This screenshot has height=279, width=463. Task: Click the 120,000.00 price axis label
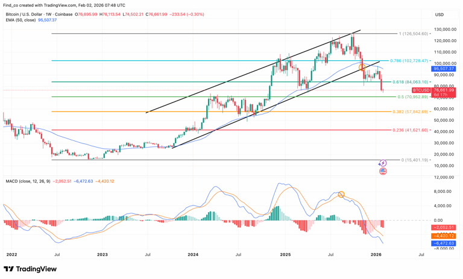coord(444,41)
